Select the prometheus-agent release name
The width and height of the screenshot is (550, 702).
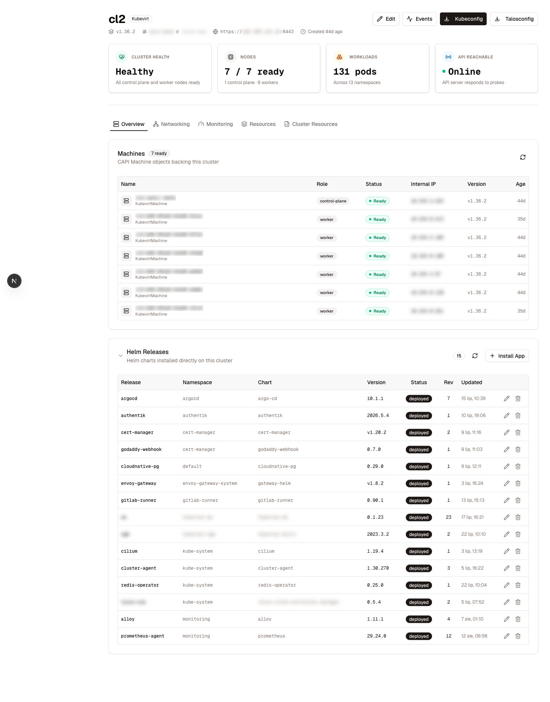(142, 636)
